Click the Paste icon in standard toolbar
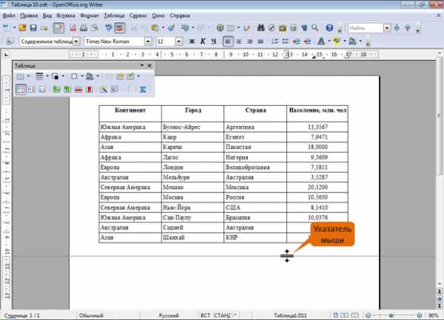Image resolution: width=444 pixels, height=320 pixels. 155,27
